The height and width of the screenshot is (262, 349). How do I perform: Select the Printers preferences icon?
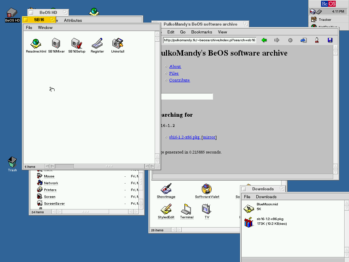coord(40,190)
